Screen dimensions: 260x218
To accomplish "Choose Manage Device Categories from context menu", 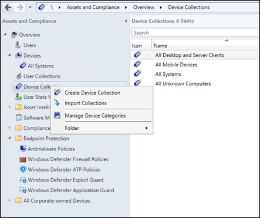I will [102, 116].
